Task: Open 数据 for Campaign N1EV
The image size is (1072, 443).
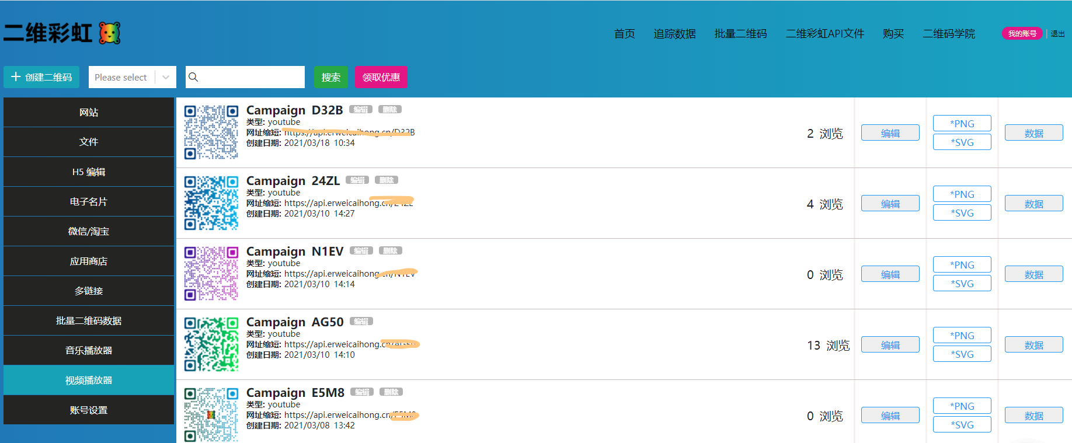Action: tap(1034, 274)
